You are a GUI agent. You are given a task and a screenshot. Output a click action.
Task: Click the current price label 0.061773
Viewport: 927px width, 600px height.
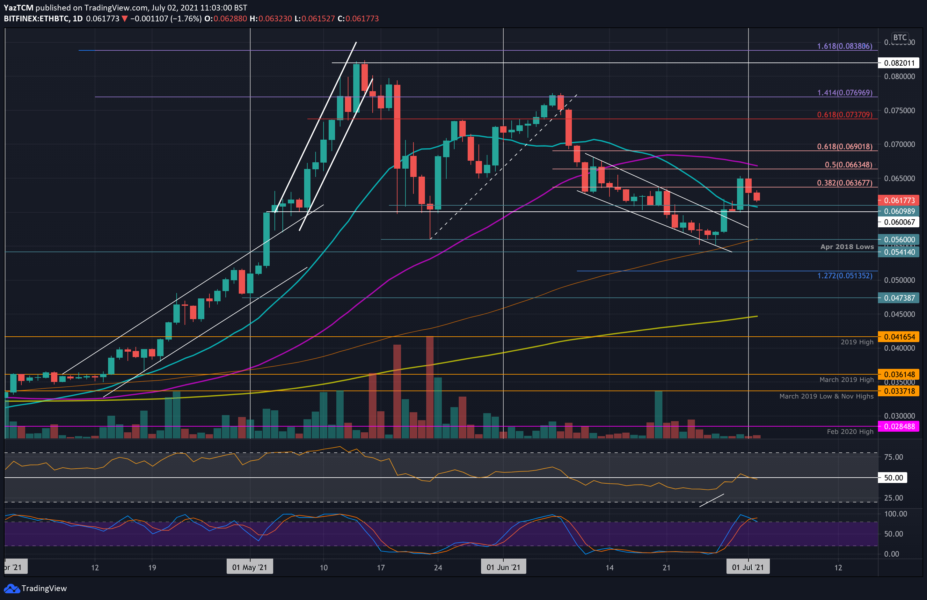(x=899, y=200)
